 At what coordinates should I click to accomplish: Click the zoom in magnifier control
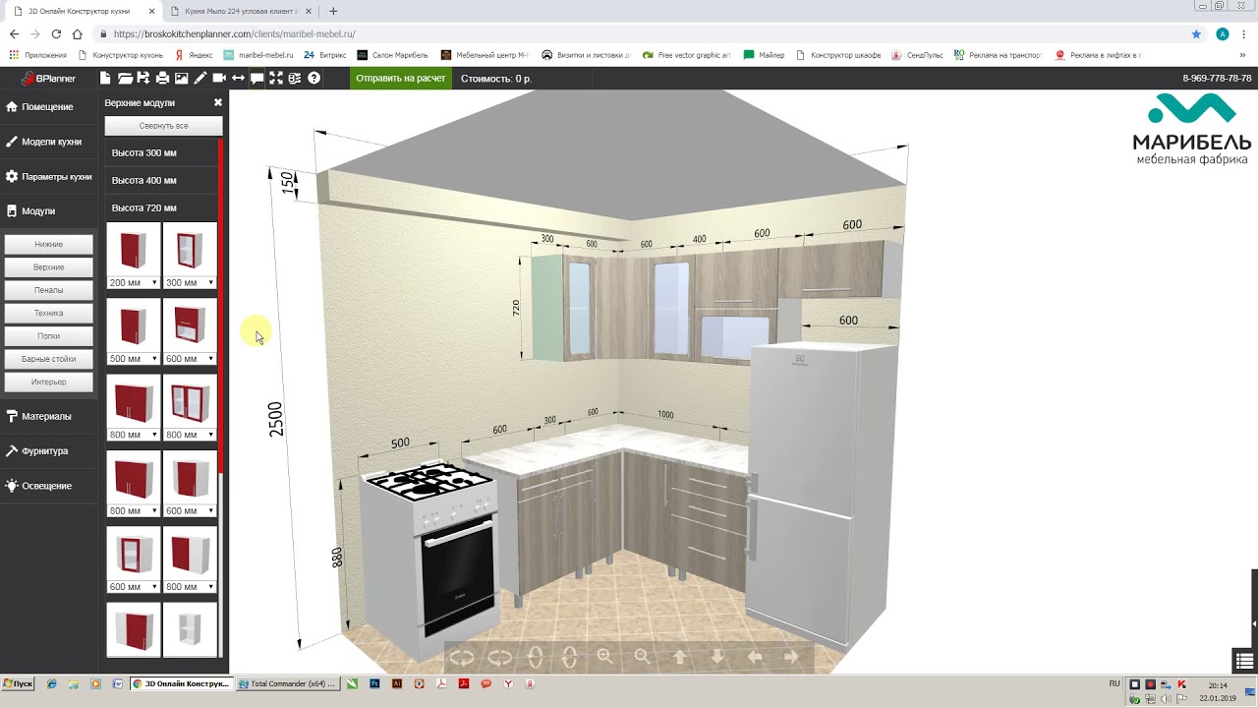pyautogui.click(x=604, y=657)
